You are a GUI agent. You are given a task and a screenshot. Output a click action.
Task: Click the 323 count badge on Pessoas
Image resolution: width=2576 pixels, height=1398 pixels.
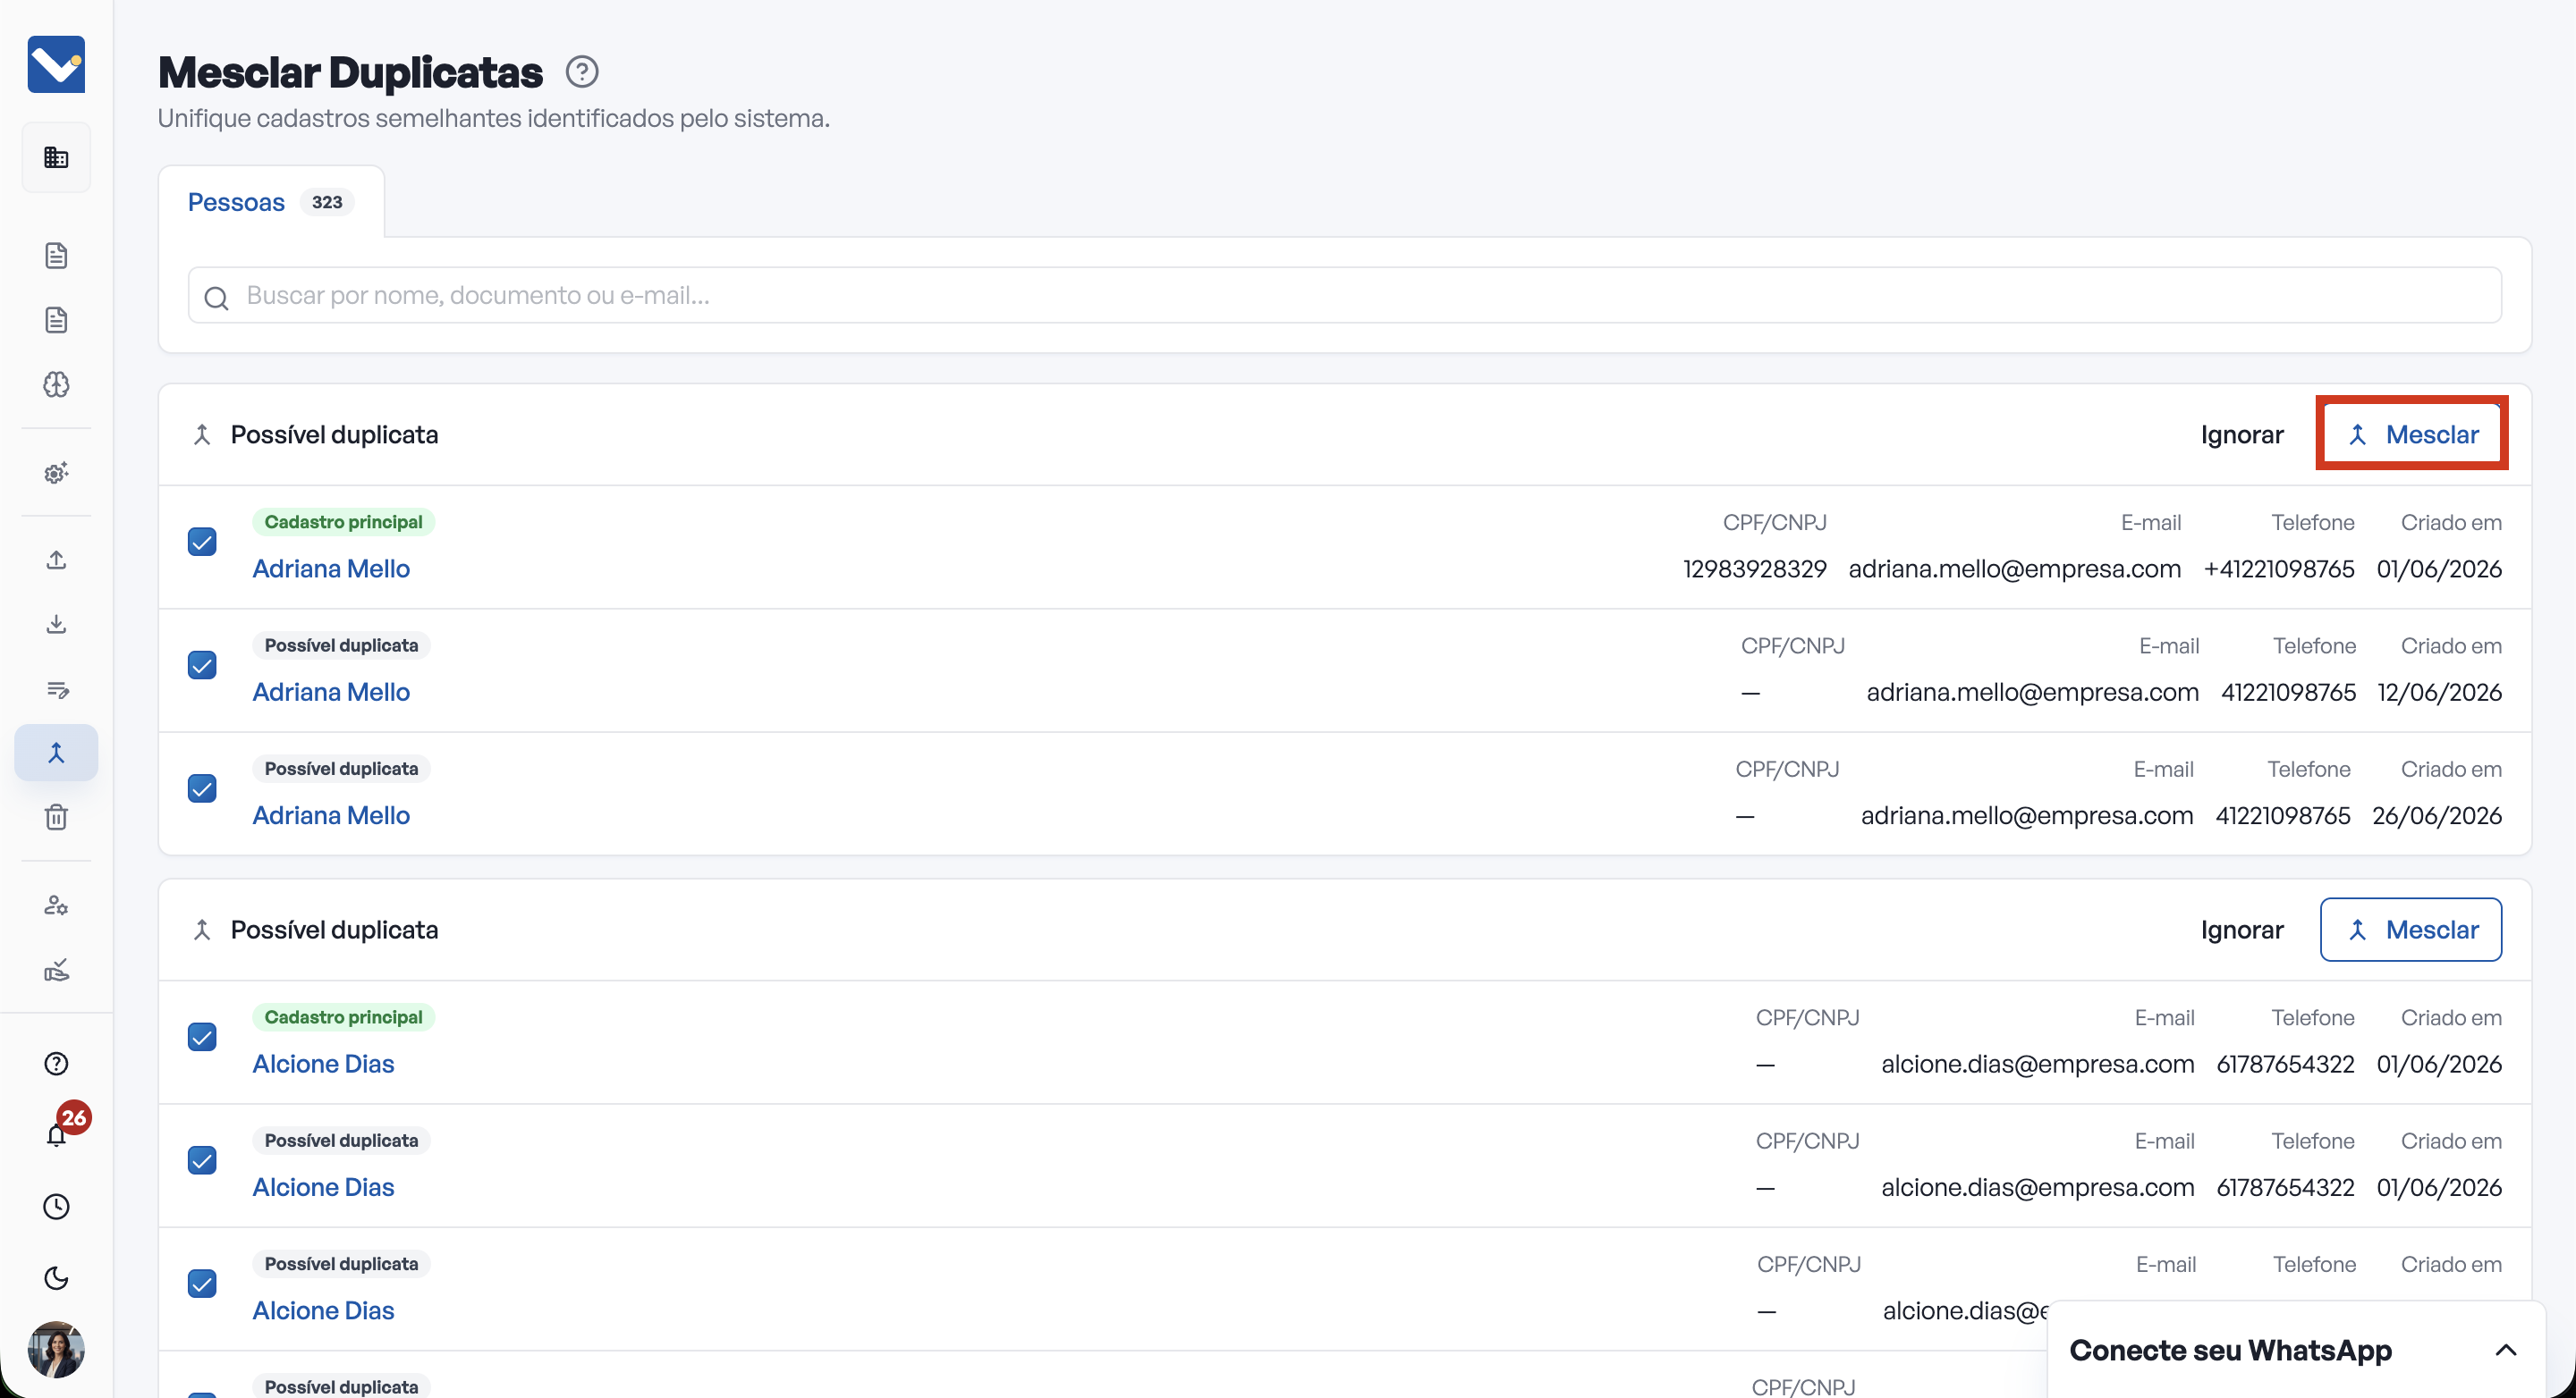point(327,202)
